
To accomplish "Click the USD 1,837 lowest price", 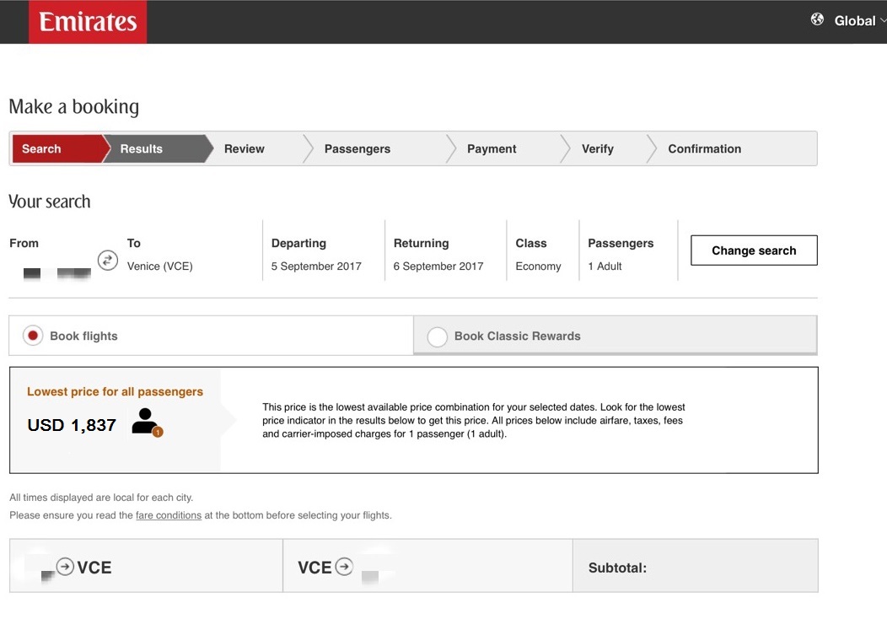I will (x=72, y=425).
